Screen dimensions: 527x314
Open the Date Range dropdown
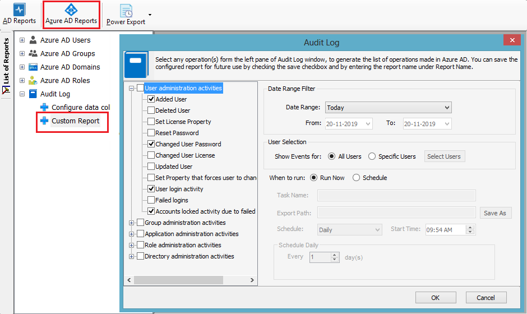point(388,108)
